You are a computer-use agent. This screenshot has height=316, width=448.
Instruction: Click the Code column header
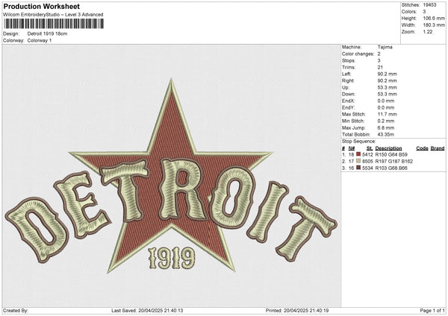[x=422, y=148]
